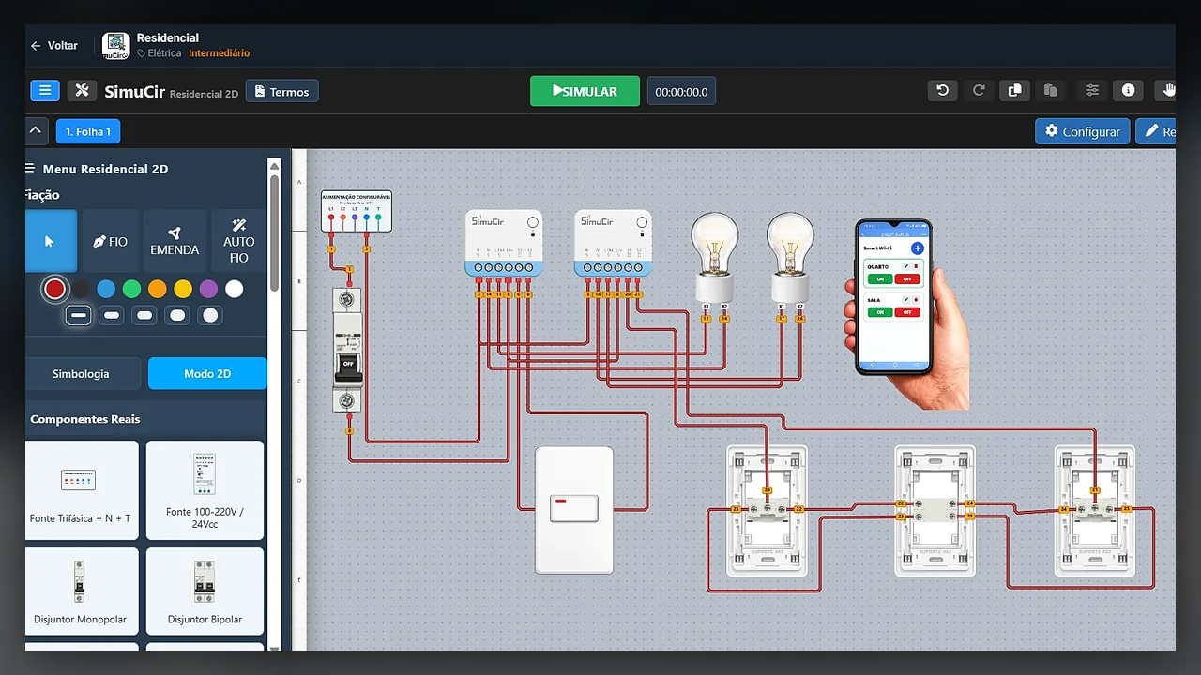Switch to the Simbologia view tab
The image size is (1201, 675).
[x=81, y=373]
